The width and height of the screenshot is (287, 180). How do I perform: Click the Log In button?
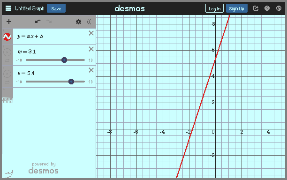(214, 8)
